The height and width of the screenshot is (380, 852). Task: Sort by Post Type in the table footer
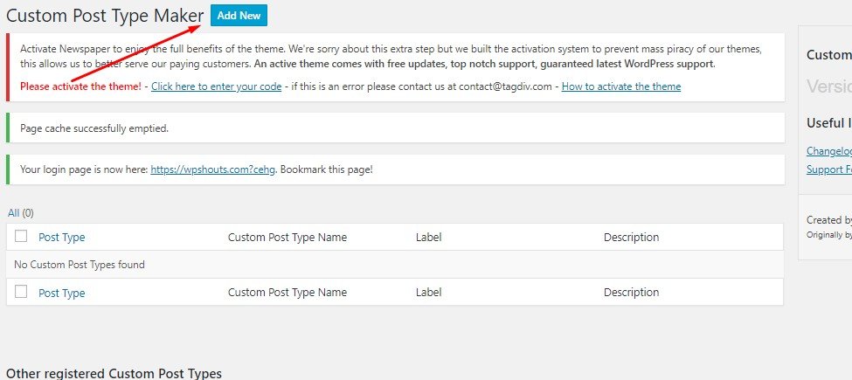tap(62, 293)
